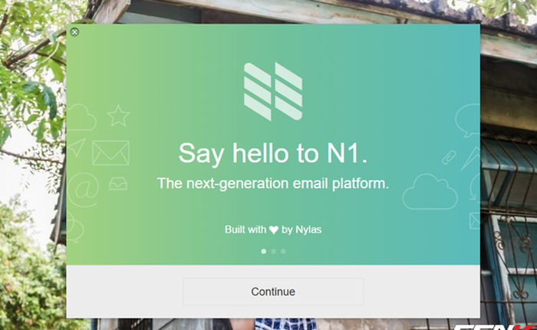
Task: Click 'The next-generation email platform.' text
Action: pos(273,183)
